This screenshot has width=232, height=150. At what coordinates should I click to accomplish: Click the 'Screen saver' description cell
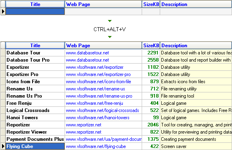tap(196, 146)
